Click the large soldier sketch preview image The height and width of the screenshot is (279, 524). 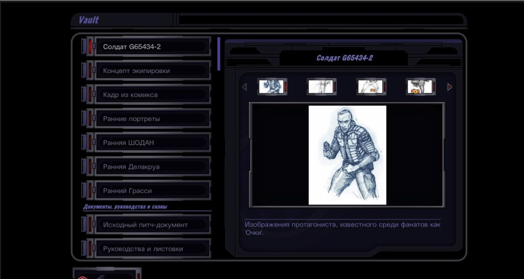347,155
